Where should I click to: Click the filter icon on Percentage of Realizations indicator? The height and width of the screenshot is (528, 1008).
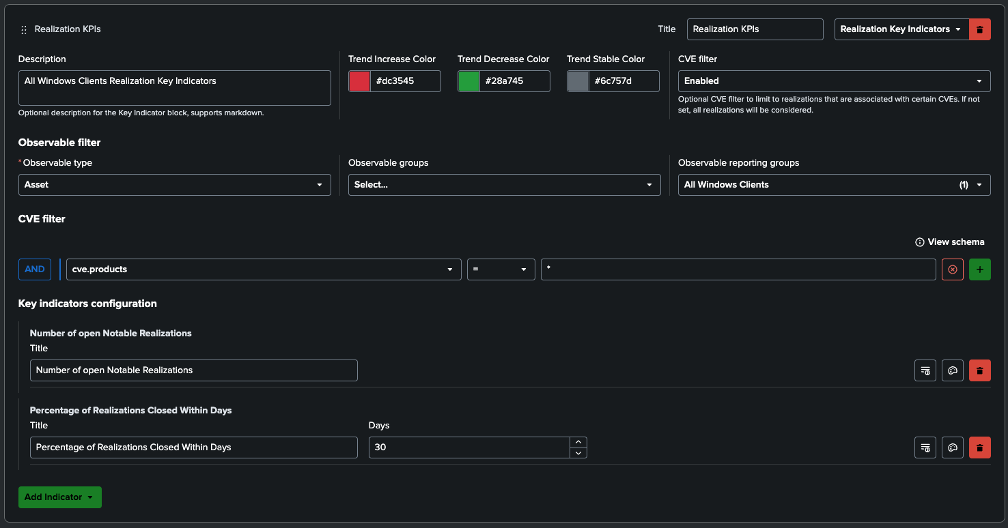925,448
